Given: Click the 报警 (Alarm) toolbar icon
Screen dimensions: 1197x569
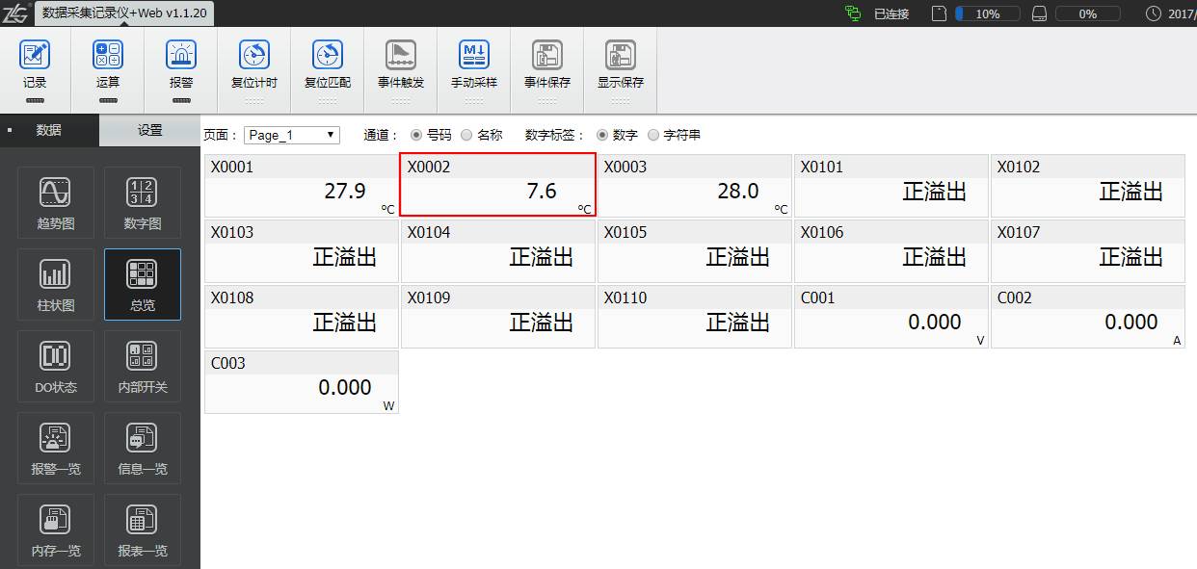Looking at the screenshot, I should click(180, 56).
